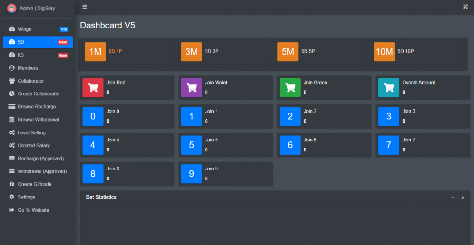Click the teal Overall Amount cart icon
Screen dimensions: 474x245
388,87
